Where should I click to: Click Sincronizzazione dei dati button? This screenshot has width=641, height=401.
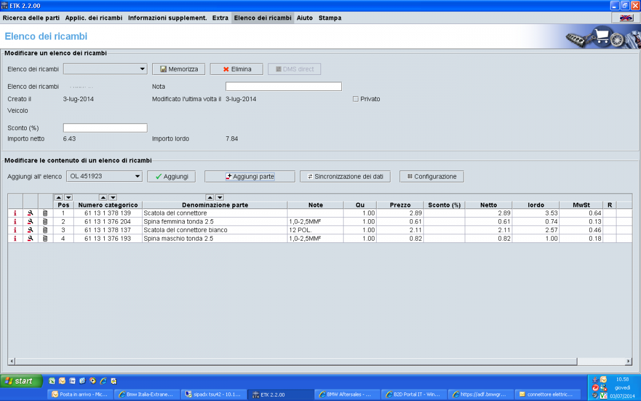pyautogui.click(x=345, y=176)
